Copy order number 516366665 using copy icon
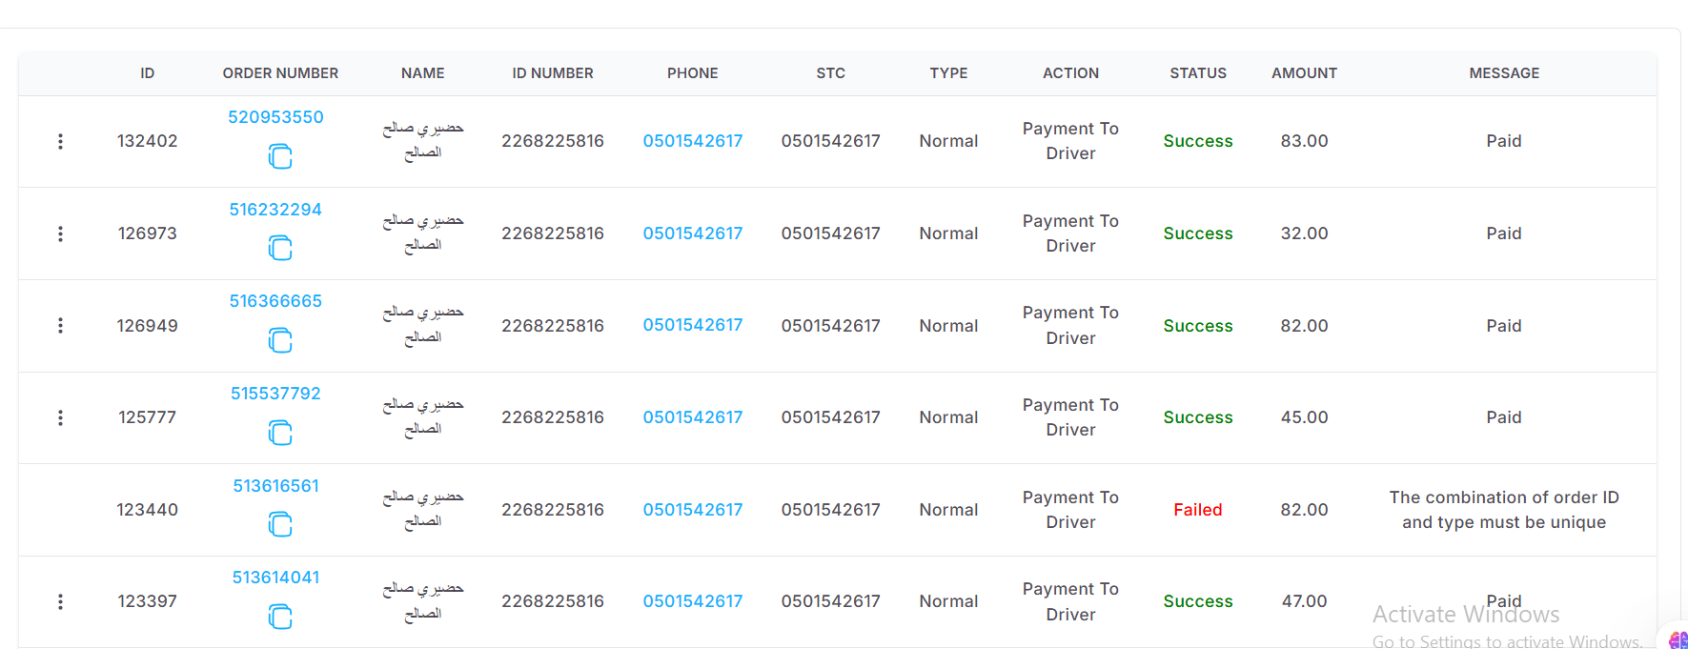The width and height of the screenshot is (1688, 649). tap(279, 340)
